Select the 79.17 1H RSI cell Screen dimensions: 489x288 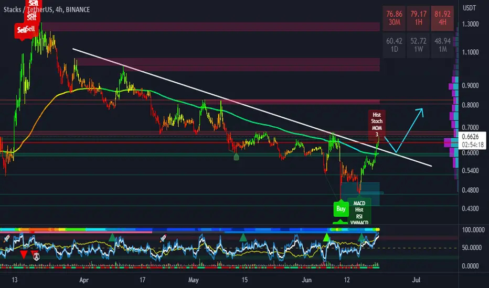click(418, 18)
